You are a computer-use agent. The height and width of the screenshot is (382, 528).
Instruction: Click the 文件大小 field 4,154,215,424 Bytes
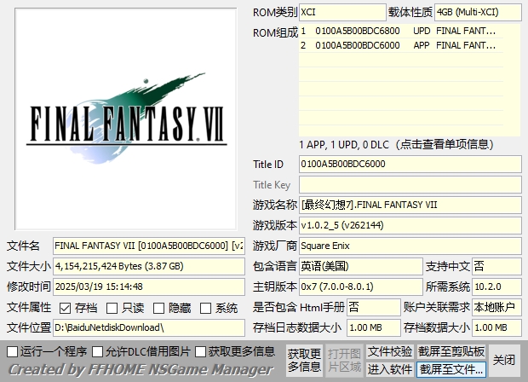pyautogui.click(x=149, y=266)
